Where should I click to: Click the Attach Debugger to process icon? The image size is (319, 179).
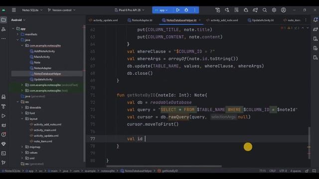[246, 10]
